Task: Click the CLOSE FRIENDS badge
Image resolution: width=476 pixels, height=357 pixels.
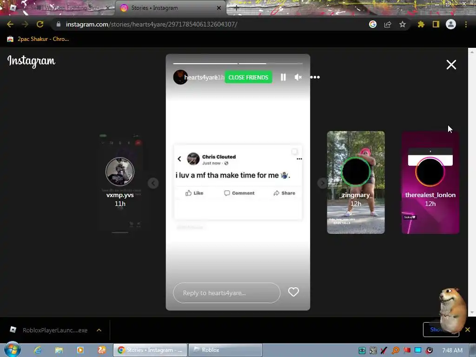Action: pyautogui.click(x=248, y=78)
